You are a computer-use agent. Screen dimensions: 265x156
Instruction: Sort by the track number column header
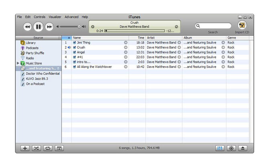pyautogui.click(x=67, y=38)
